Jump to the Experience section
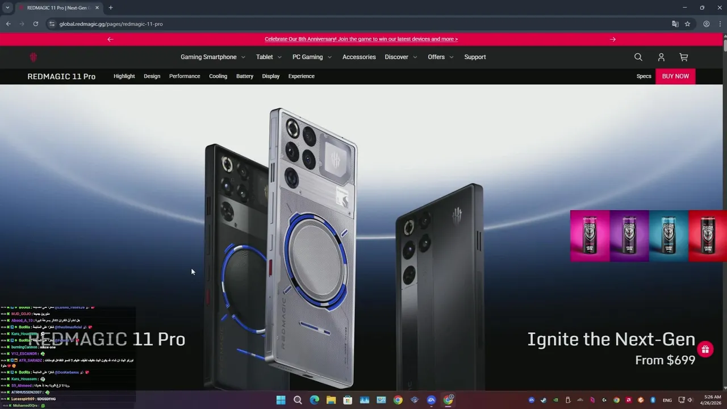 point(301,76)
